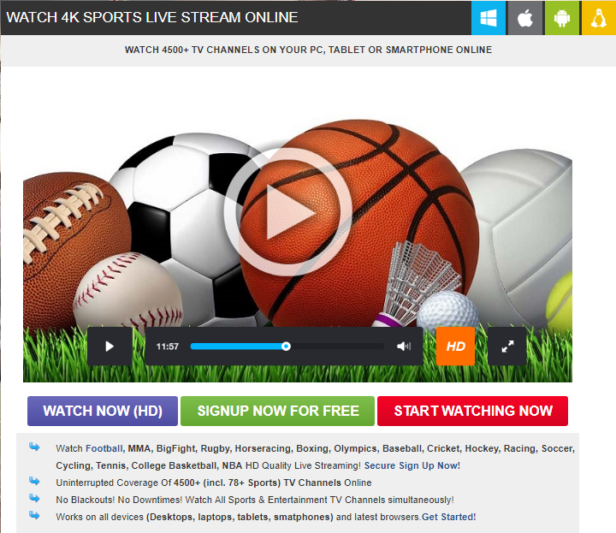Click the No Blackouts! No Downtimes! line
616x533 pixels.
coord(255,500)
